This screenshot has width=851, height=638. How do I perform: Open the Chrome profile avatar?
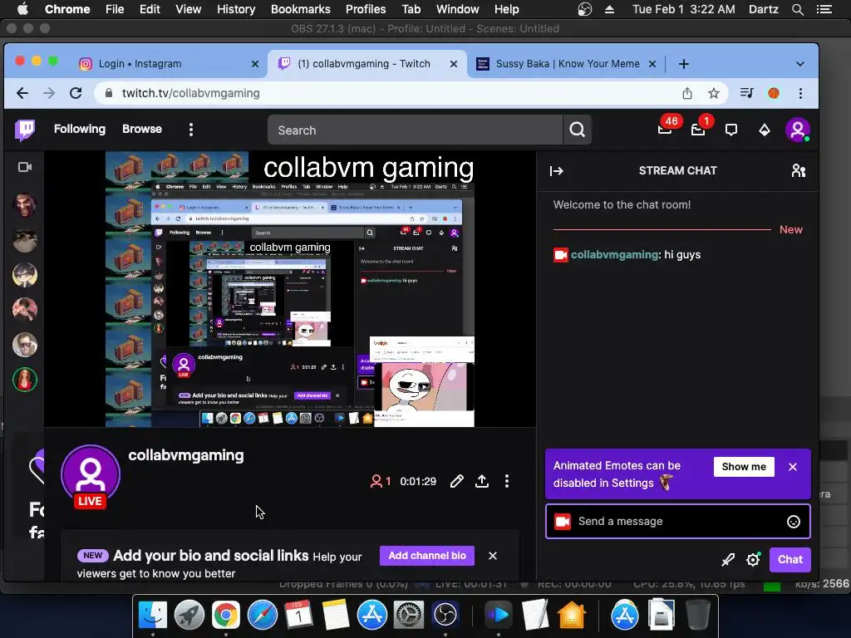tap(774, 93)
